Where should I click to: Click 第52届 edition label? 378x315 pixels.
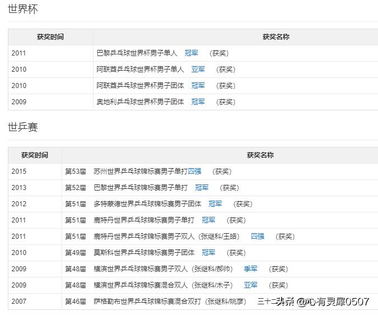click(x=76, y=188)
